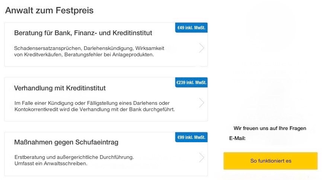Click the Erstberatung und außergerichtliche Durchführung line
Image resolution: width=323 pixels, height=180 pixels.
point(74,157)
